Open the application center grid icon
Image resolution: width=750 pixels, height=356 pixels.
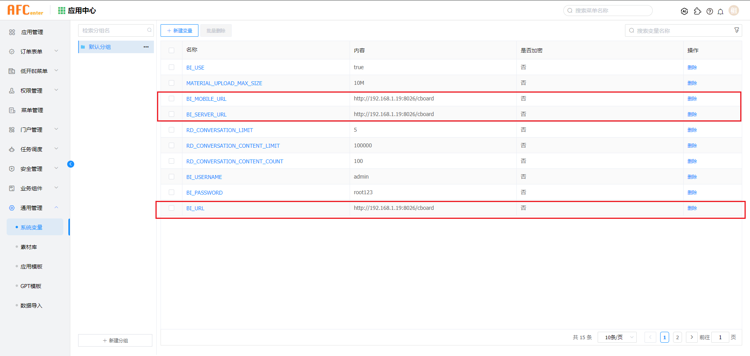click(62, 11)
